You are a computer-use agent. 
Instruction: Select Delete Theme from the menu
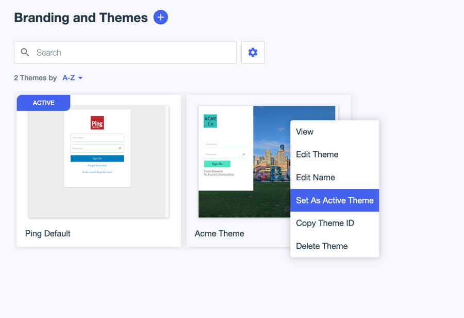(x=322, y=246)
